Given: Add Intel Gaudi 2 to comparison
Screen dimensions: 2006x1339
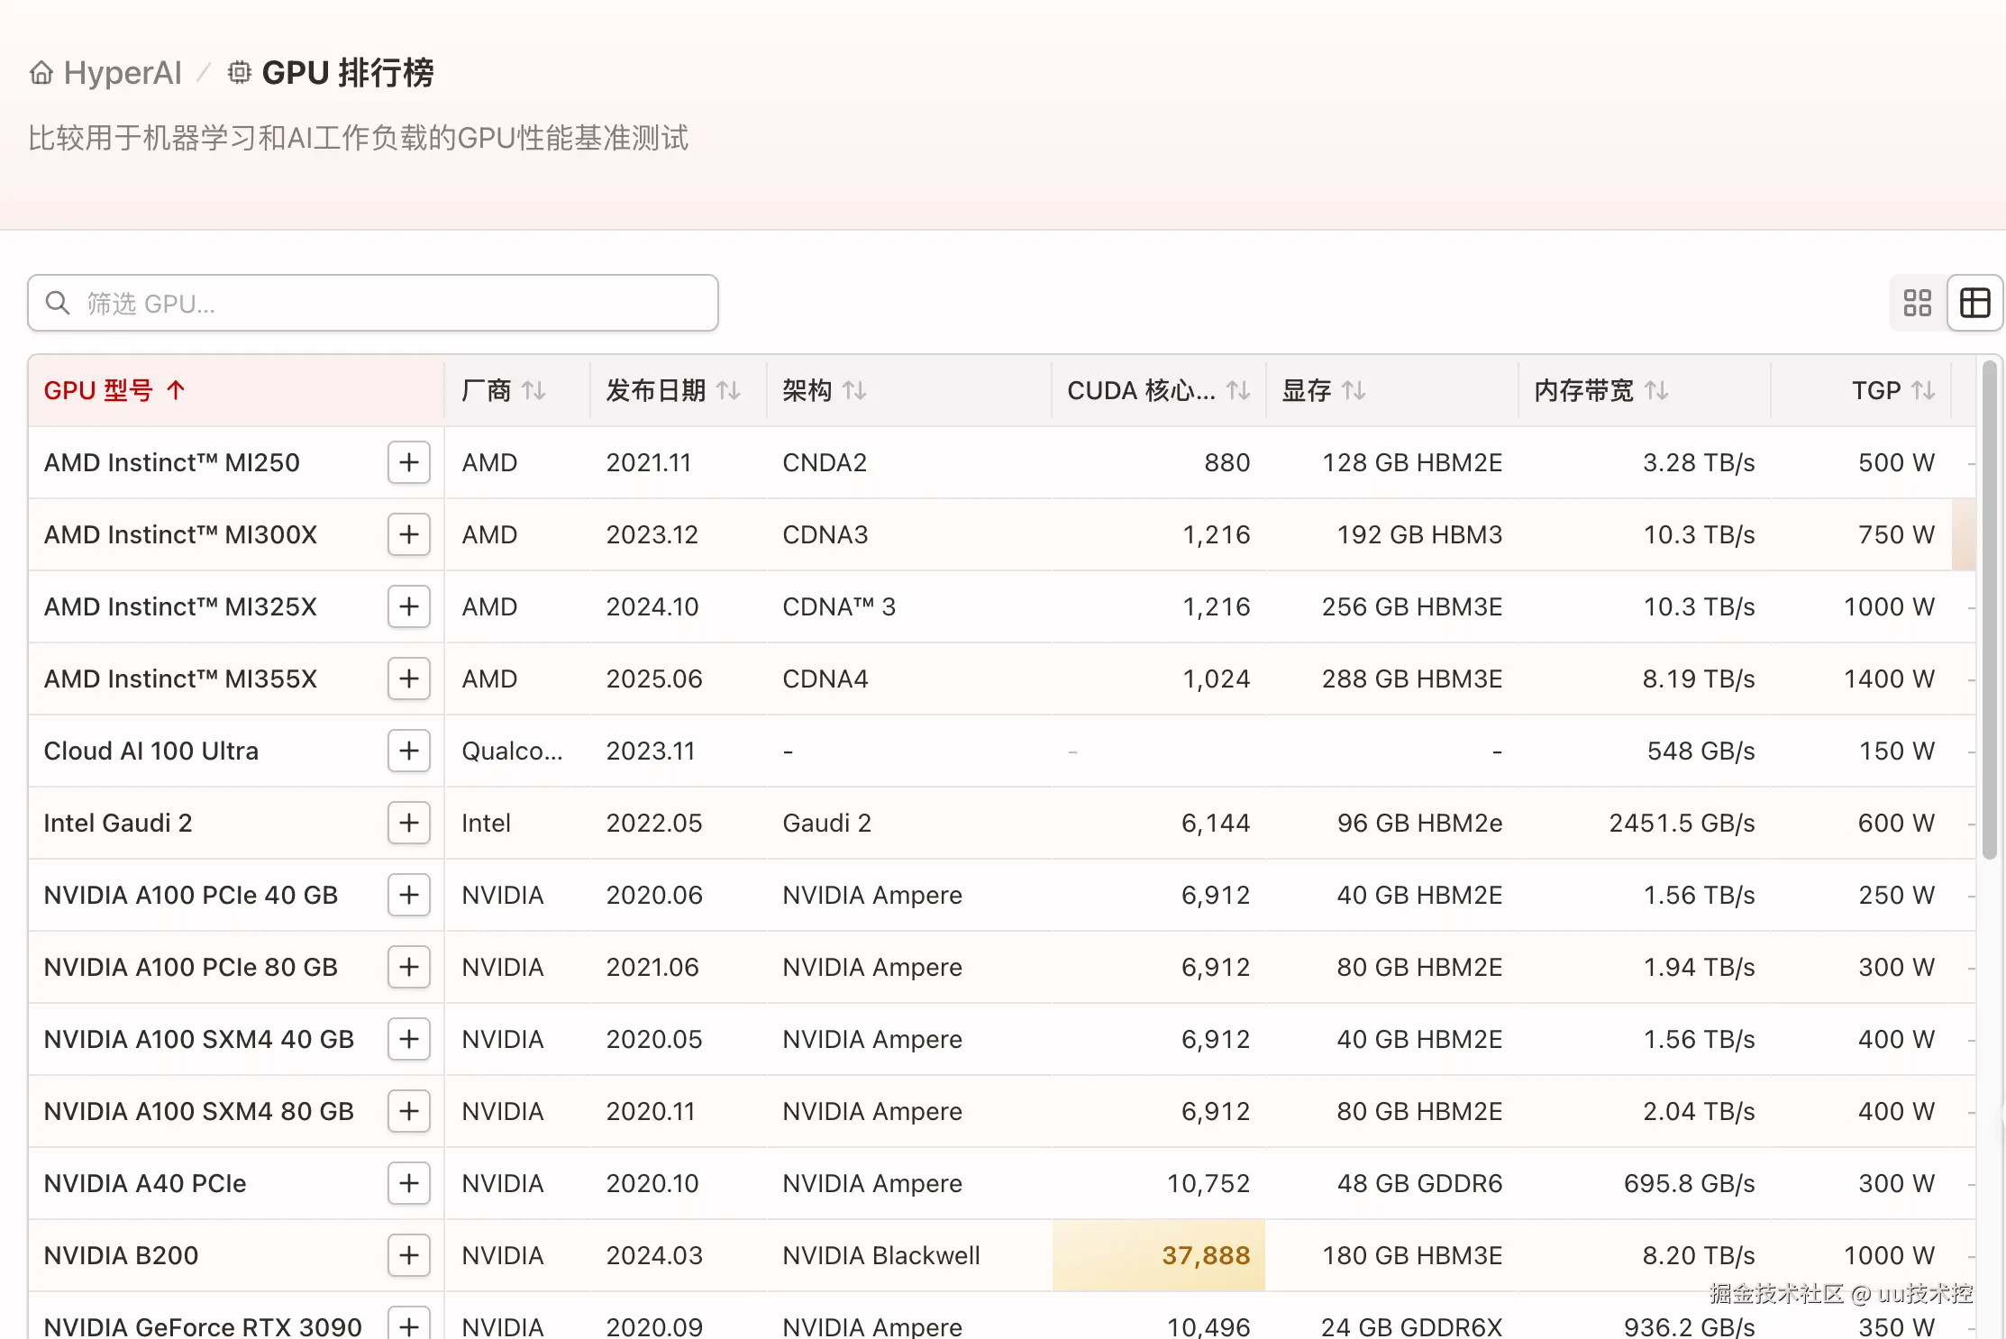Looking at the screenshot, I should tap(408, 823).
